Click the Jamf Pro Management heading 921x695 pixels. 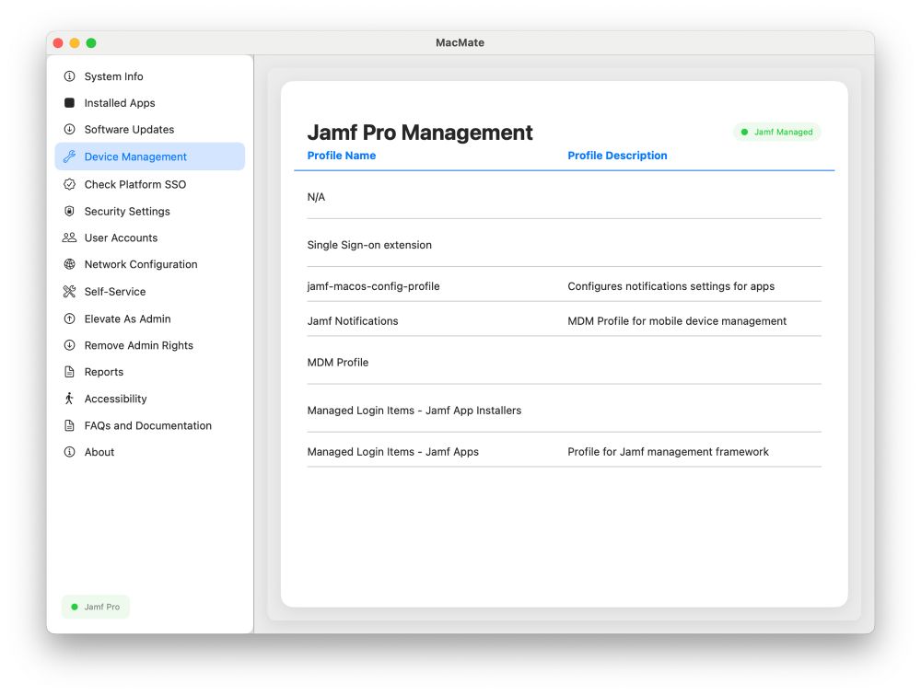click(420, 132)
